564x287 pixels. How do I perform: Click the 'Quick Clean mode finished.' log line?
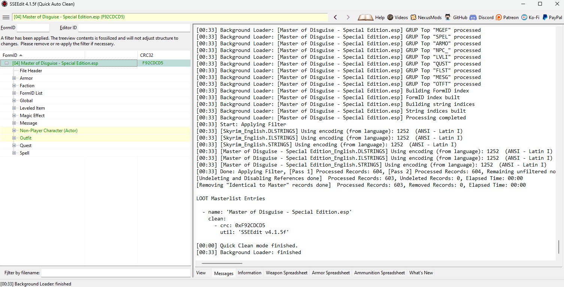247,245
